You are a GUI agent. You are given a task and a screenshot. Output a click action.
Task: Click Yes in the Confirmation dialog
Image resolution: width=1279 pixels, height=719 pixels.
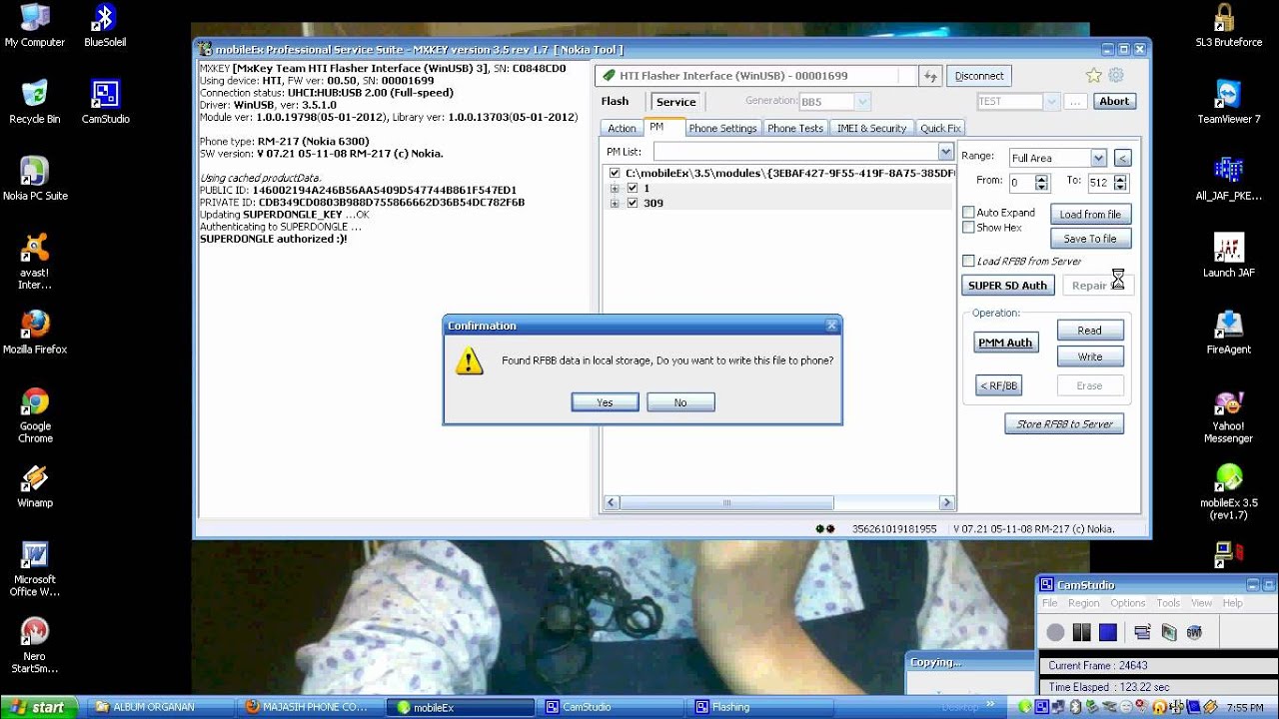(605, 402)
